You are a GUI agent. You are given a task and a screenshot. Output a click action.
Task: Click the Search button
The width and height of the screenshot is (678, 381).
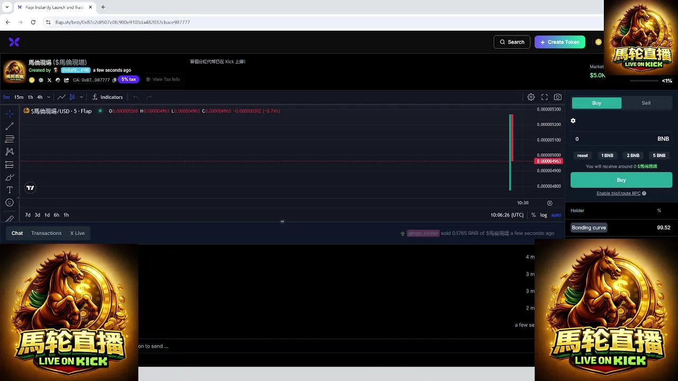point(512,42)
